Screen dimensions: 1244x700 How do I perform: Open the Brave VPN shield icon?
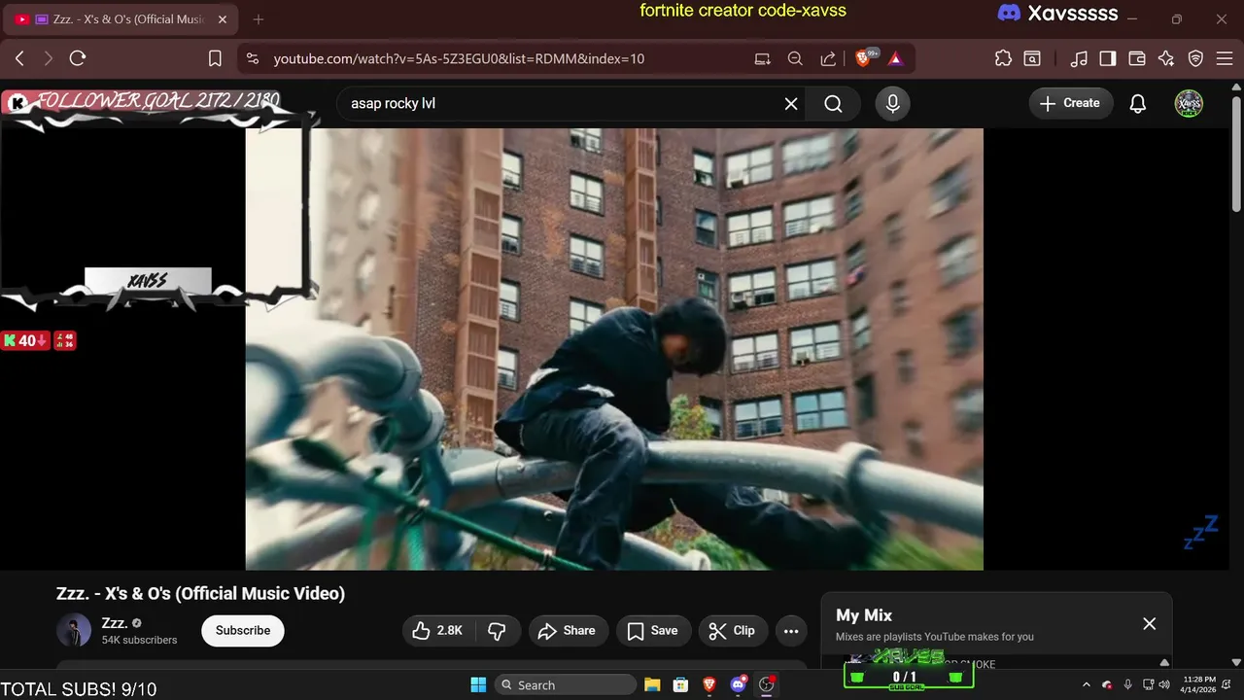click(1195, 58)
